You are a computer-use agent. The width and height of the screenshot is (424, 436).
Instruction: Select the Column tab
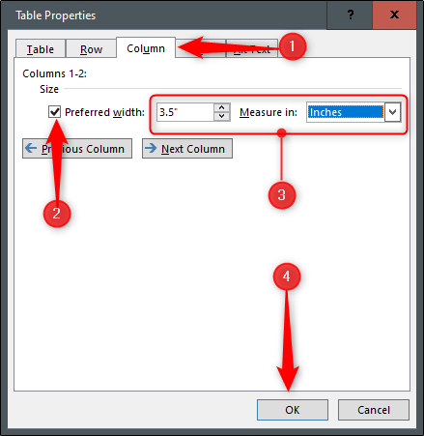coord(146,48)
